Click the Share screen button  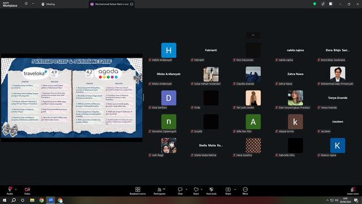(228, 191)
